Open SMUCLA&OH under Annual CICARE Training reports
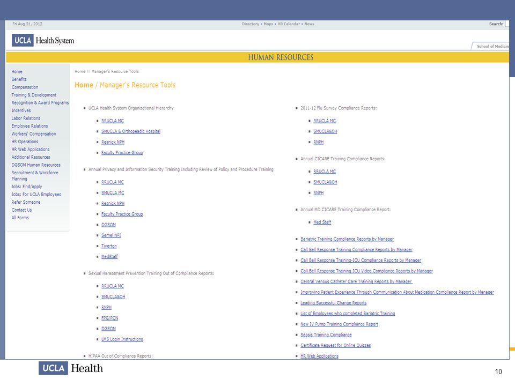515x386 pixels. [x=325, y=182]
